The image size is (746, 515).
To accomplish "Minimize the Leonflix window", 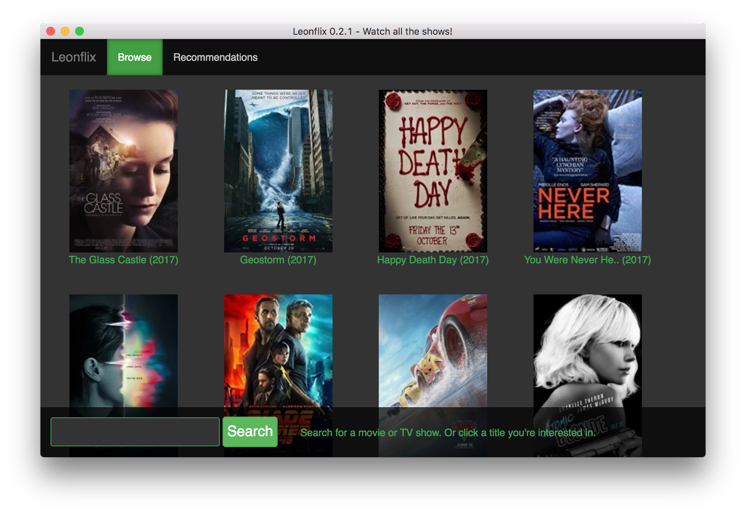I will tap(65, 31).
